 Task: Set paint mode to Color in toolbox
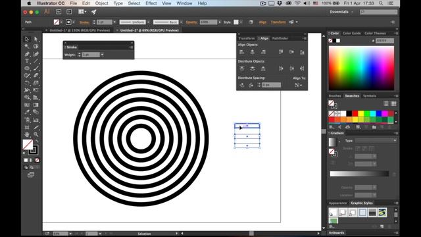26,160
